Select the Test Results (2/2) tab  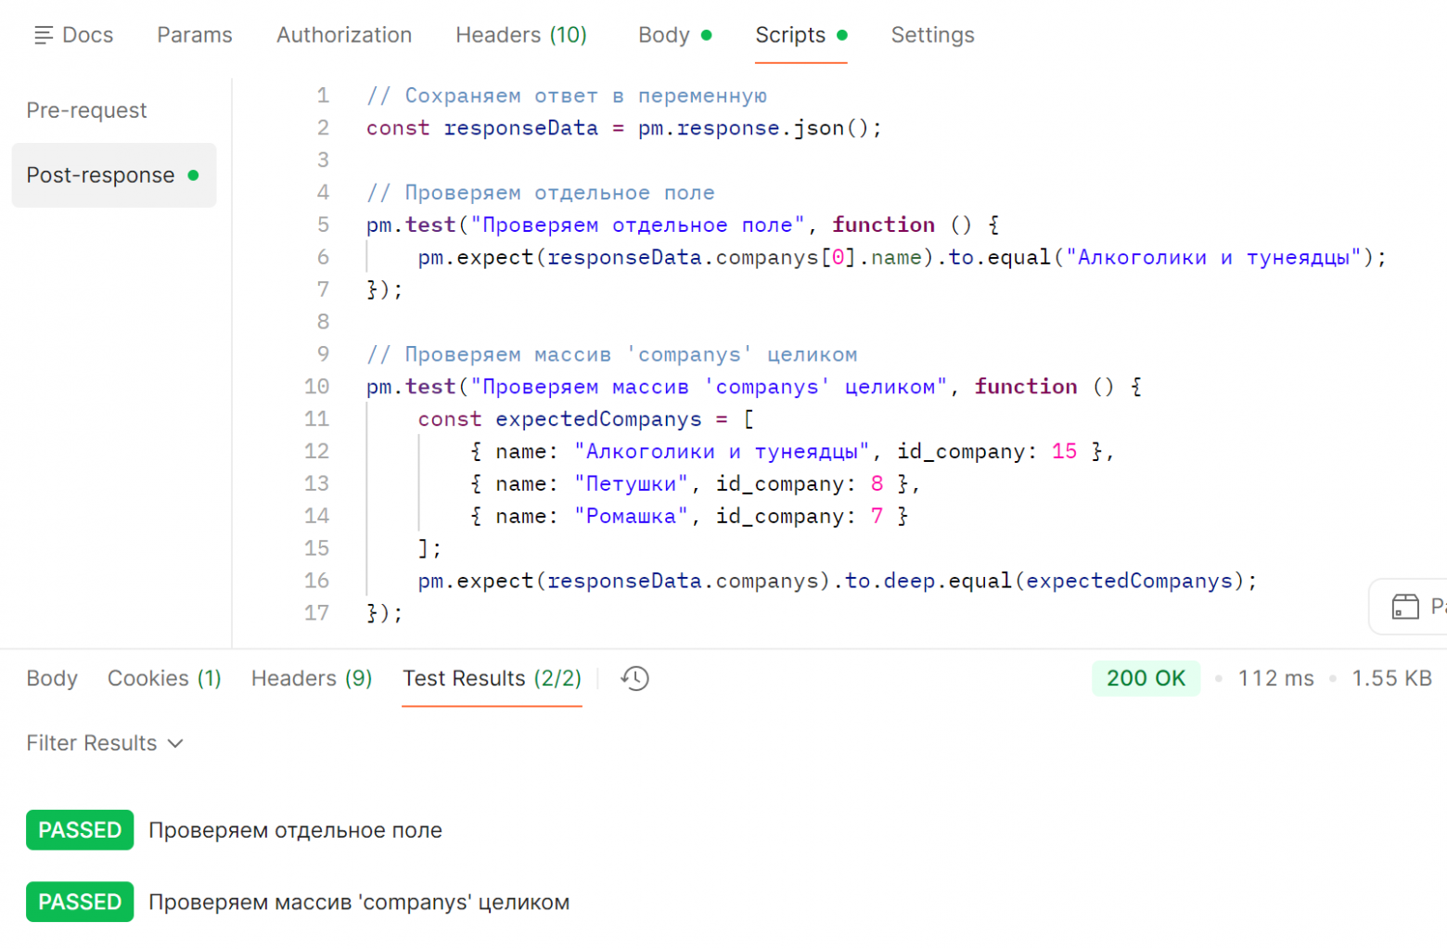click(x=492, y=678)
